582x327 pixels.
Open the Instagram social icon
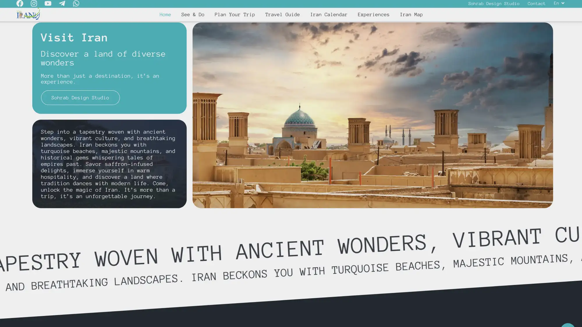[34, 3]
